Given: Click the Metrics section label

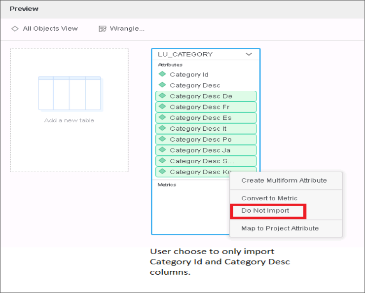Looking at the screenshot, I should 167,185.
